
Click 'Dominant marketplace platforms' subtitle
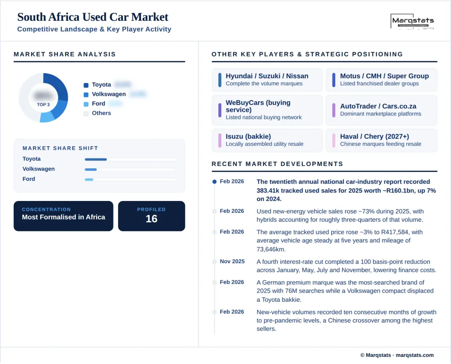pos(381,114)
